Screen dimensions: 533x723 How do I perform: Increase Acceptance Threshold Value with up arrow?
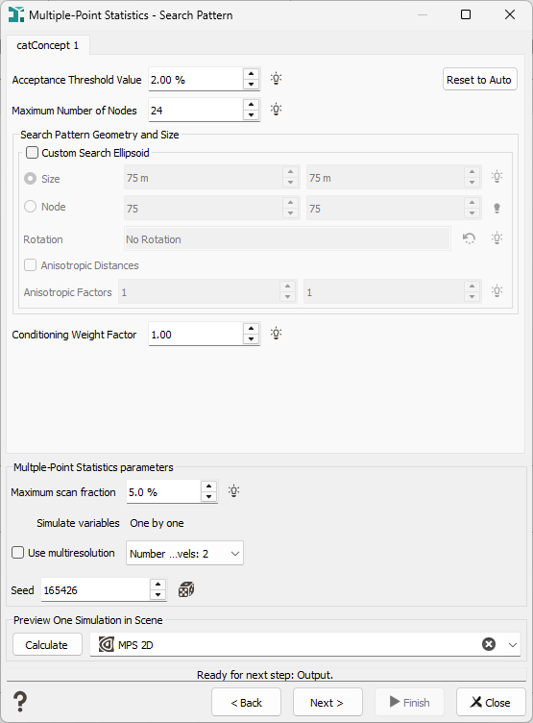click(x=251, y=74)
